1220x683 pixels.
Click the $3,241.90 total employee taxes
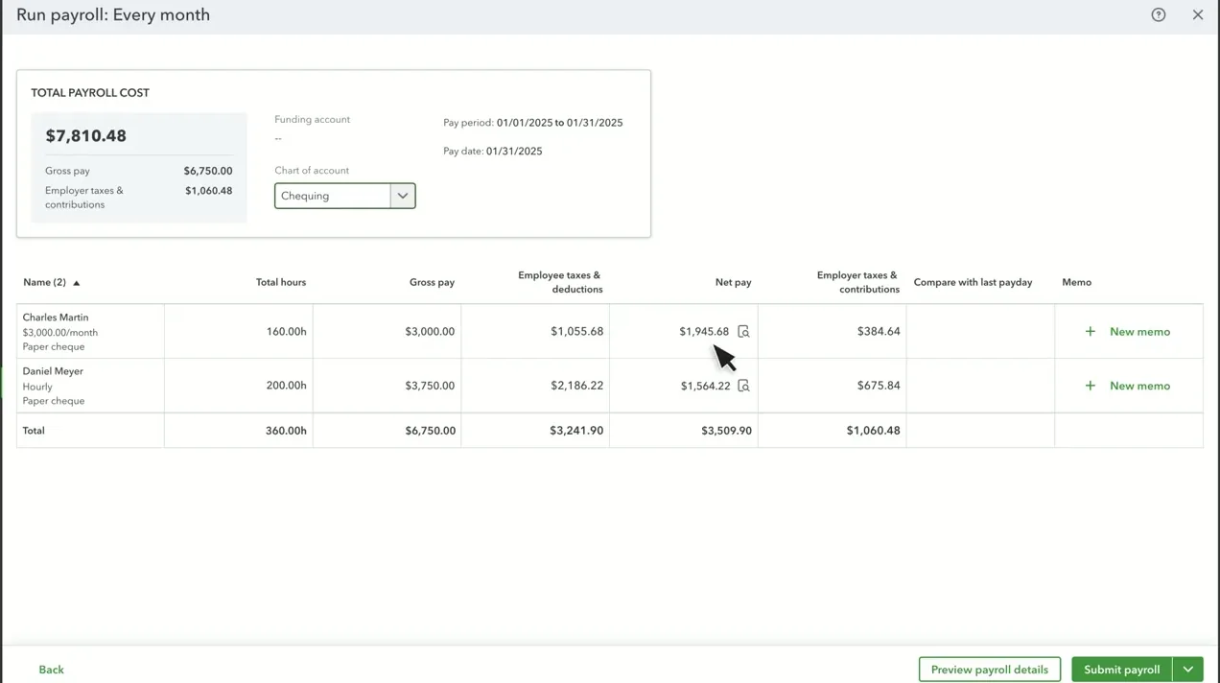(576, 431)
